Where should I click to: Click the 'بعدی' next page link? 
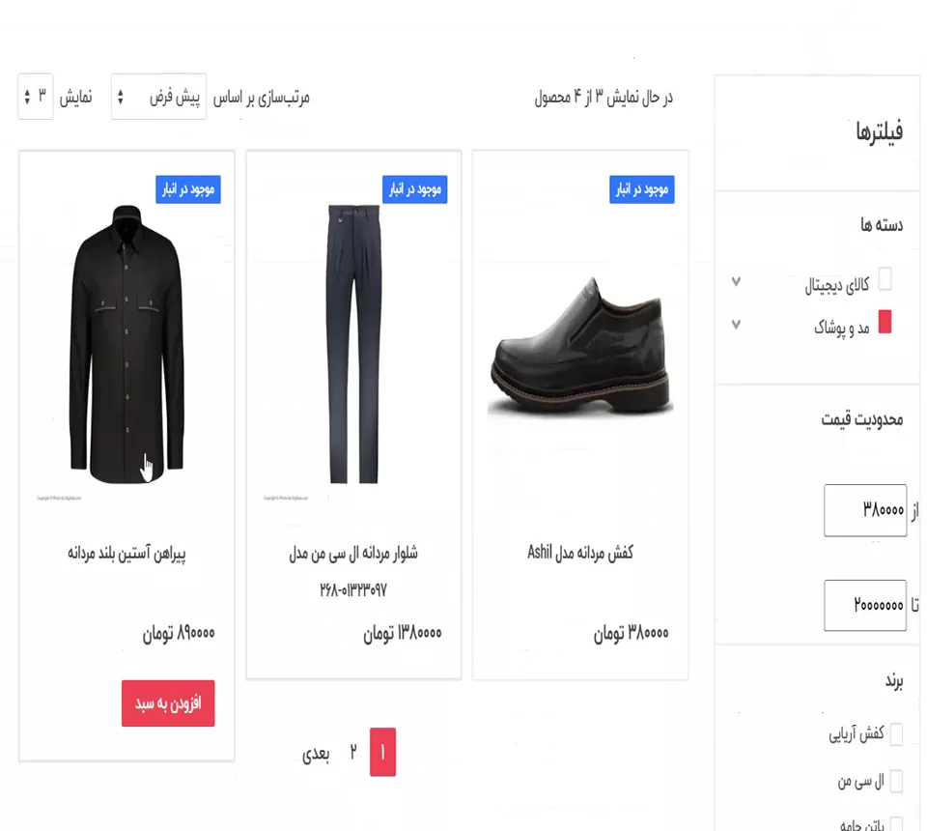(x=316, y=753)
